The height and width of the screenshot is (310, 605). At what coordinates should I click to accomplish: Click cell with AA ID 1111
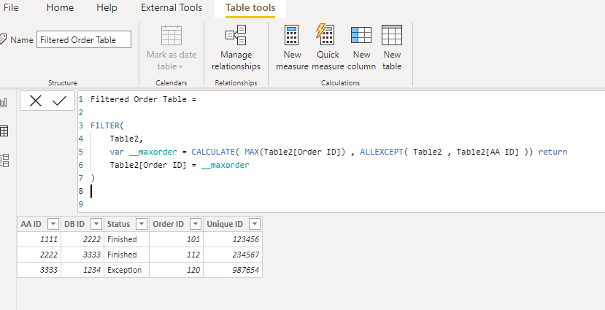pos(39,239)
